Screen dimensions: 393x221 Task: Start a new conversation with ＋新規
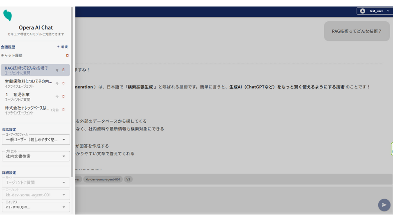click(63, 47)
